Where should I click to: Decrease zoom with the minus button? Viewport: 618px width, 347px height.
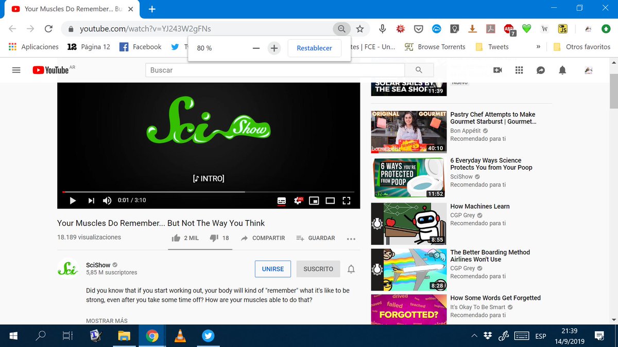(256, 48)
